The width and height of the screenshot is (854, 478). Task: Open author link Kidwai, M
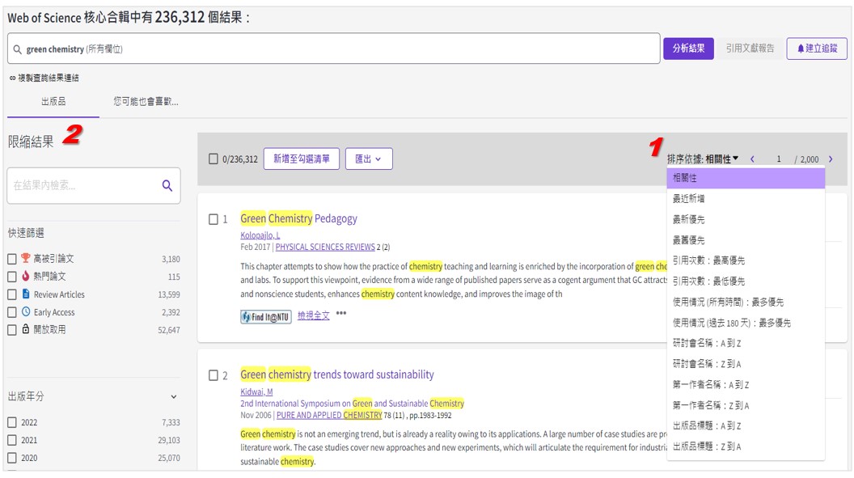pyautogui.click(x=257, y=392)
